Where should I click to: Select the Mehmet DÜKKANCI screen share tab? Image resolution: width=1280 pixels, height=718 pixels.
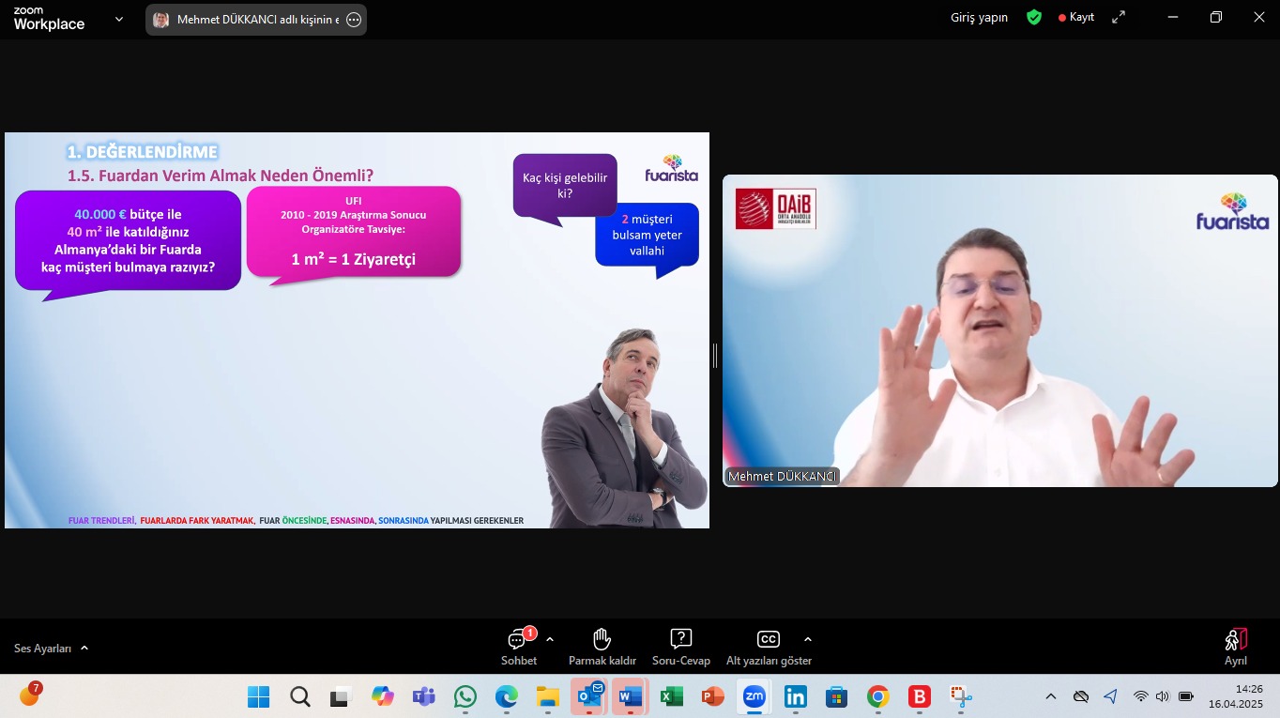click(x=255, y=20)
